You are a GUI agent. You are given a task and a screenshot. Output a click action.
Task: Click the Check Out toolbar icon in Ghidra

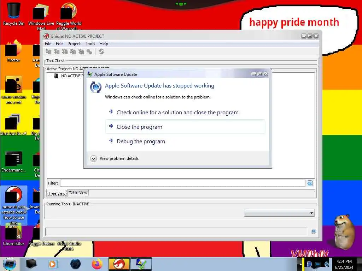57,52
